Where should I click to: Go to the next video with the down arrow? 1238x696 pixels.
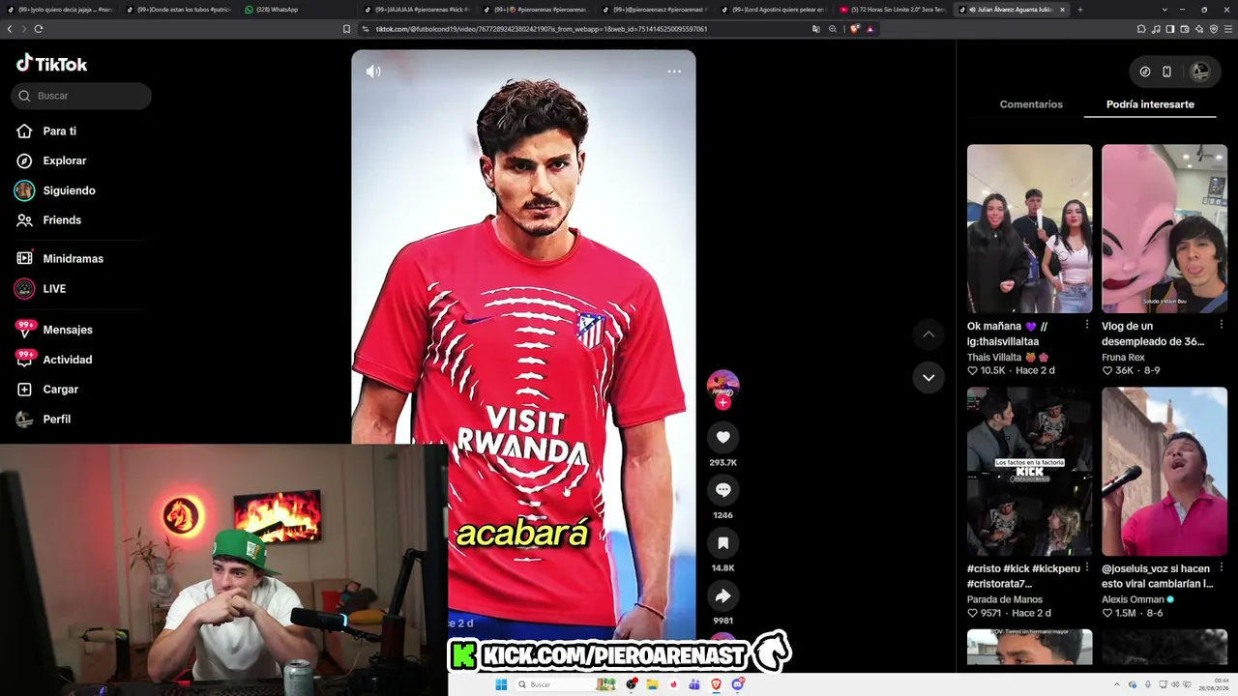(x=928, y=377)
